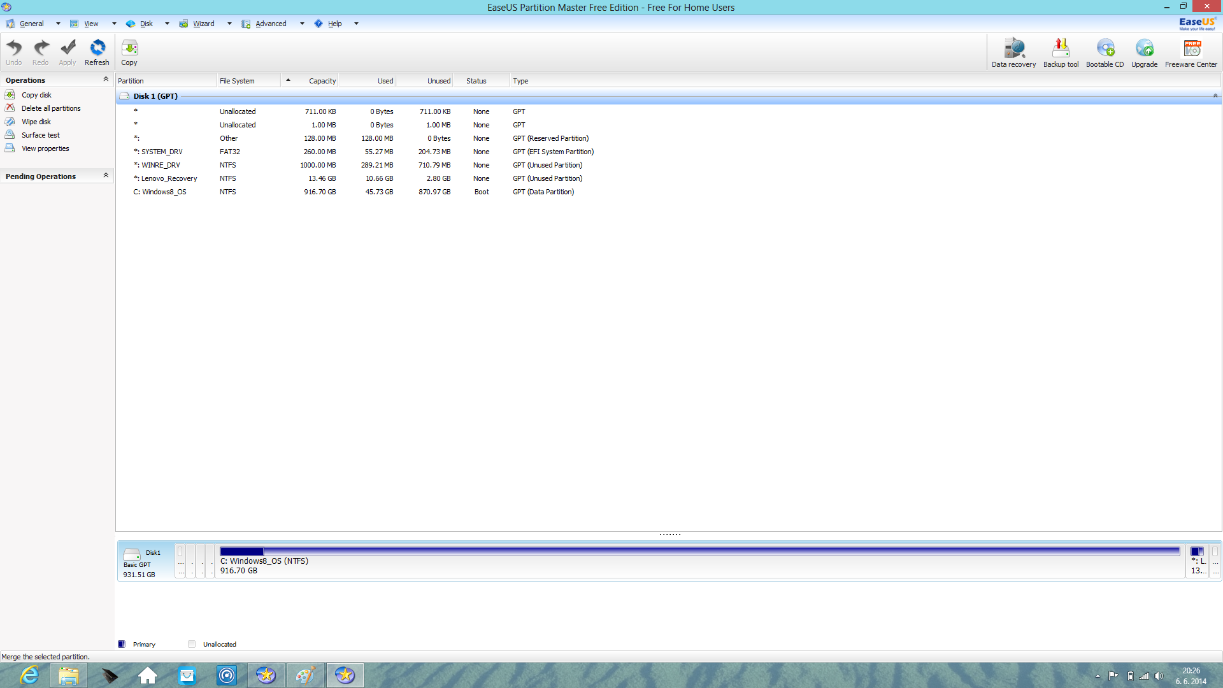Click the volume icon in system tray
Viewport: 1223px width, 688px height.
coord(1159,676)
